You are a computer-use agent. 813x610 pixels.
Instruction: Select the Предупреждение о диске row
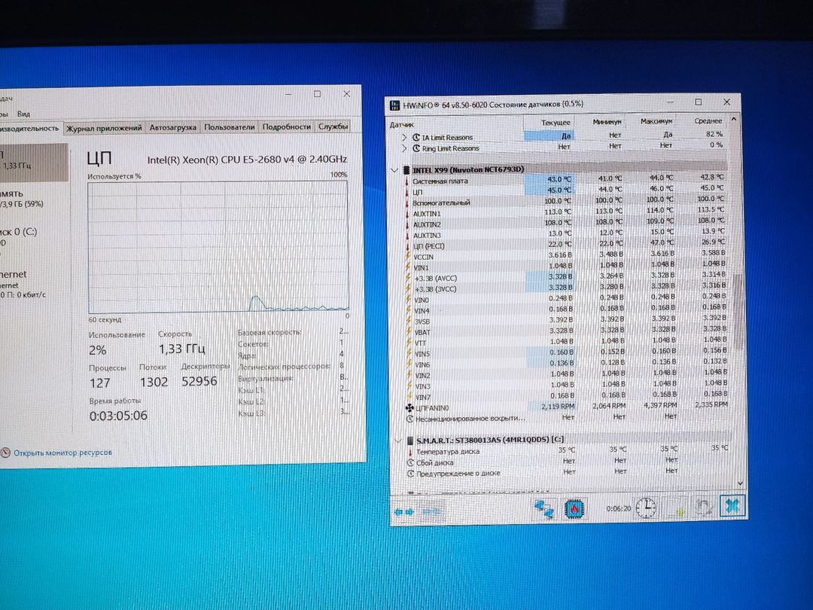pyautogui.click(x=544, y=472)
